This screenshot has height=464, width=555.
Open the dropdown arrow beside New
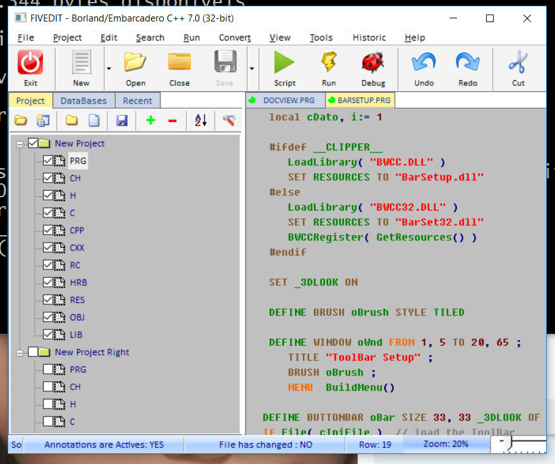click(109, 68)
